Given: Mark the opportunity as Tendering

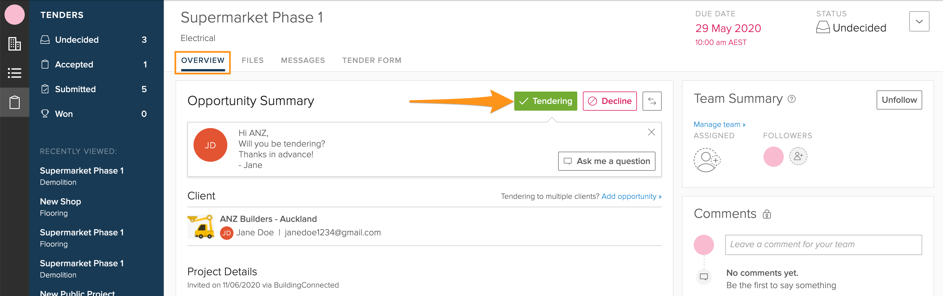Looking at the screenshot, I should (x=545, y=101).
